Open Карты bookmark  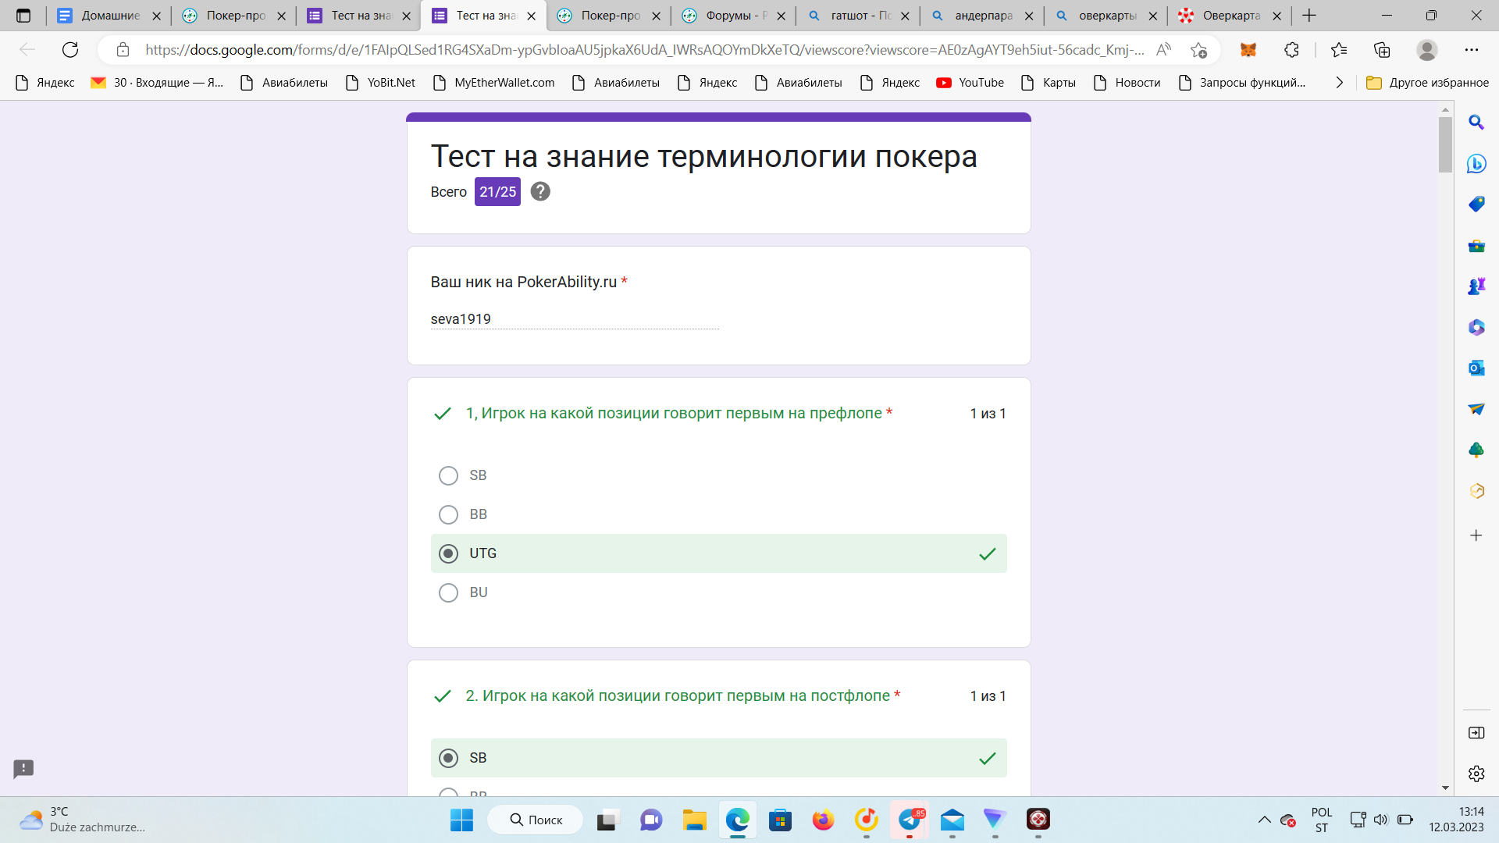[x=1048, y=83]
